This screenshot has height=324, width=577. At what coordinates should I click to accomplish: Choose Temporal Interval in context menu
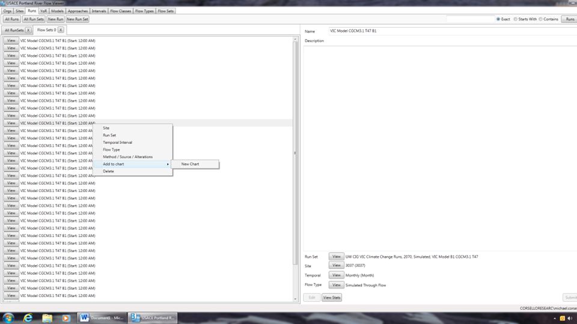[132, 142]
